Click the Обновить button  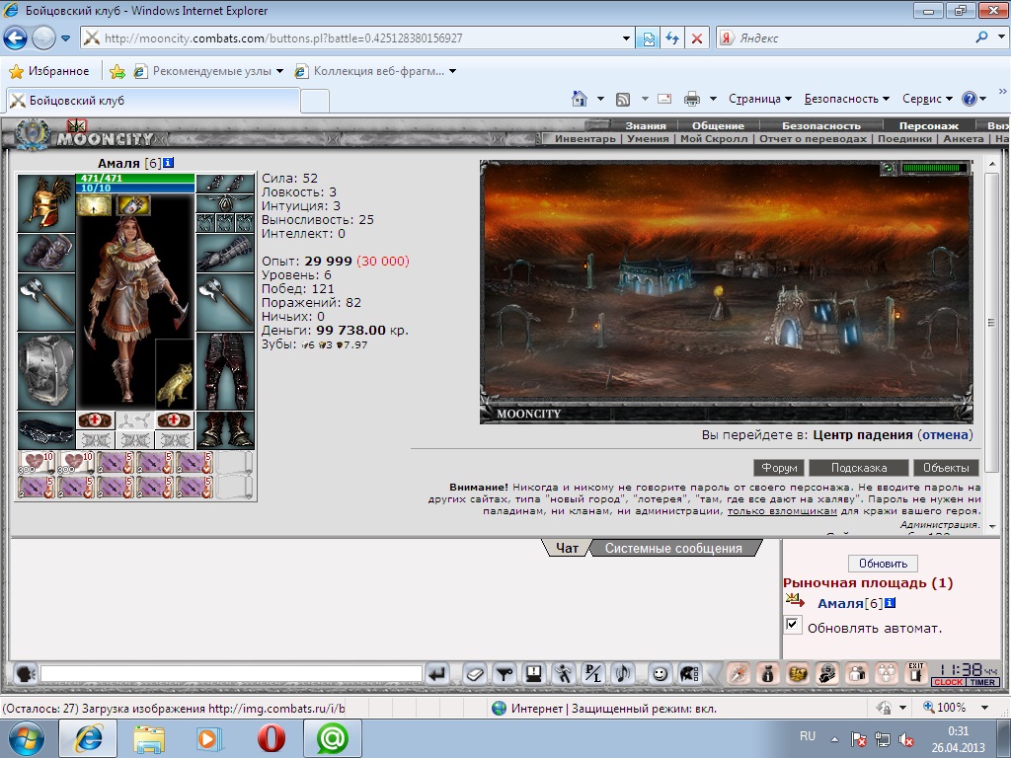click(883, 564)
